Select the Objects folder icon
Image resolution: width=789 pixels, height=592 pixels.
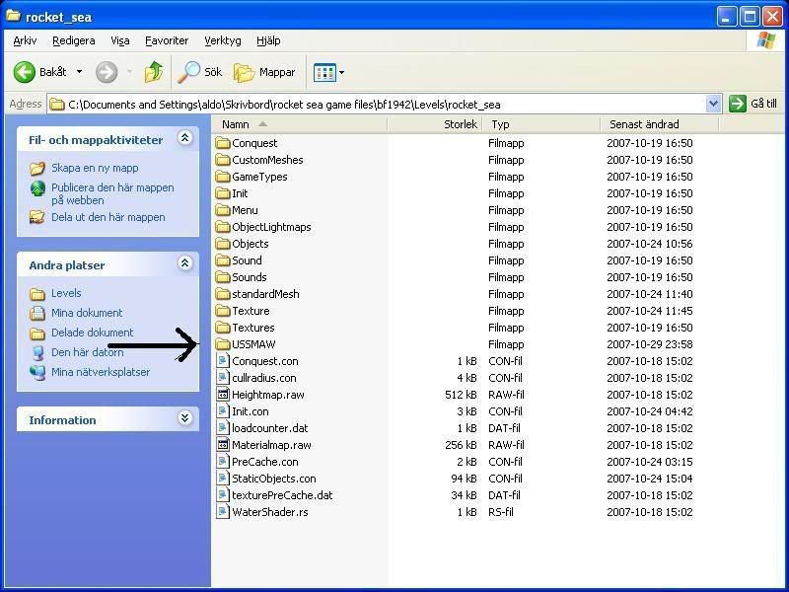click(x=223, y=244)
